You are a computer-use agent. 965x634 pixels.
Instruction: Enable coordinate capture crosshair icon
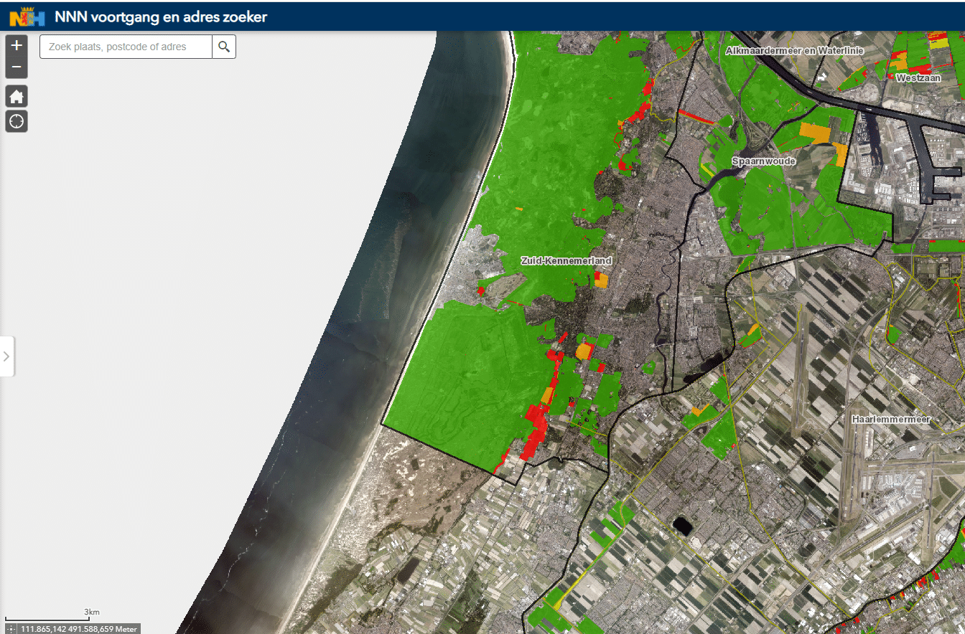(x=11, y=628)
